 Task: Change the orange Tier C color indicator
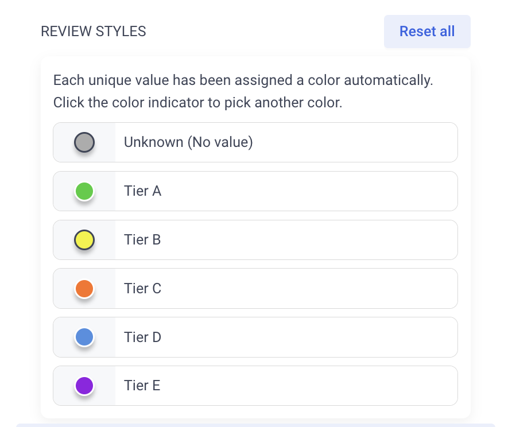(x=84, y=289)
